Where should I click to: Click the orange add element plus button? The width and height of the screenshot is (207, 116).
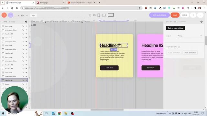click(x=4, y=15)
